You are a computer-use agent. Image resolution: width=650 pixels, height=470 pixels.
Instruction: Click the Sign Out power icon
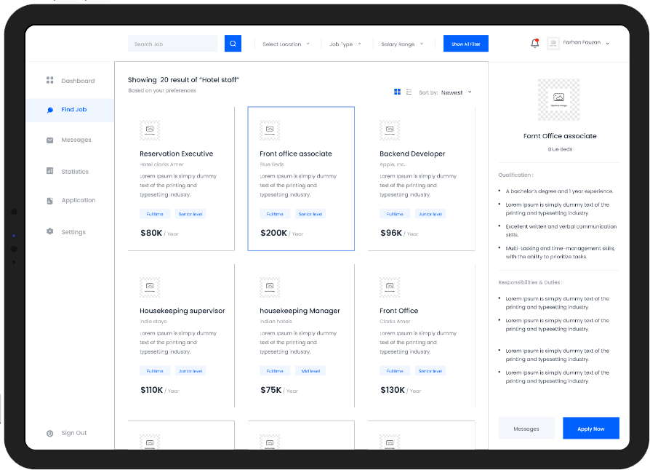coord(50,433)
